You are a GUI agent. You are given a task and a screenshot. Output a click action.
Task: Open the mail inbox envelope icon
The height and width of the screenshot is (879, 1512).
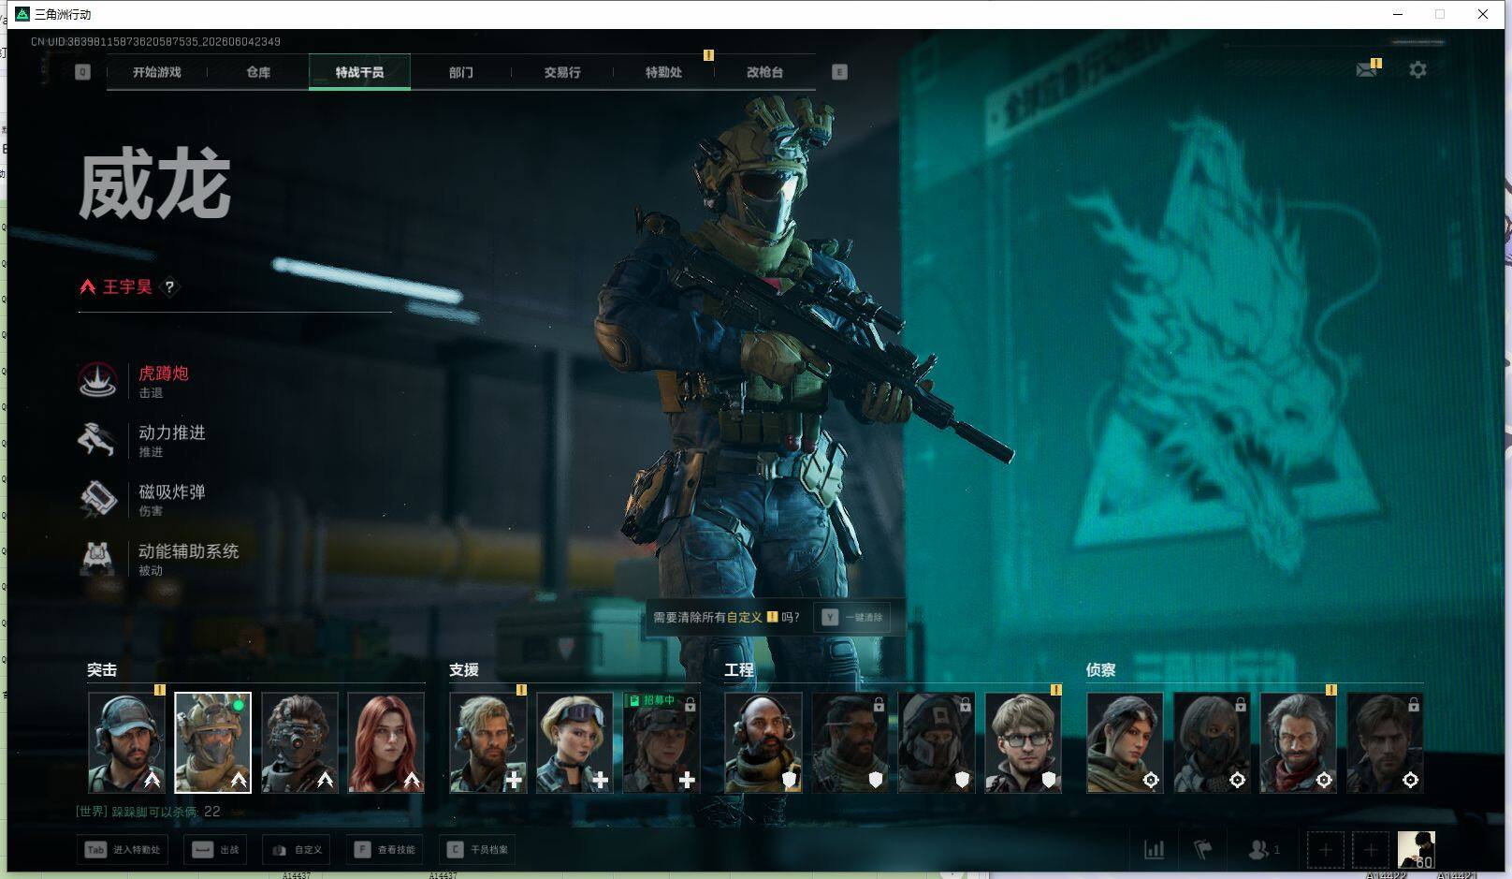[1367, 69]
